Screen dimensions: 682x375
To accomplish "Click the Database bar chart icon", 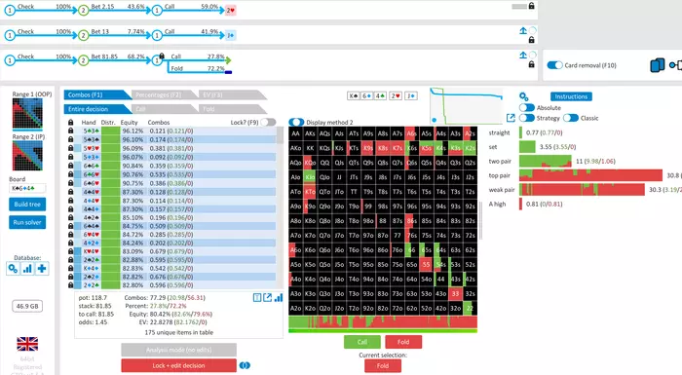I will coord(27,269).
